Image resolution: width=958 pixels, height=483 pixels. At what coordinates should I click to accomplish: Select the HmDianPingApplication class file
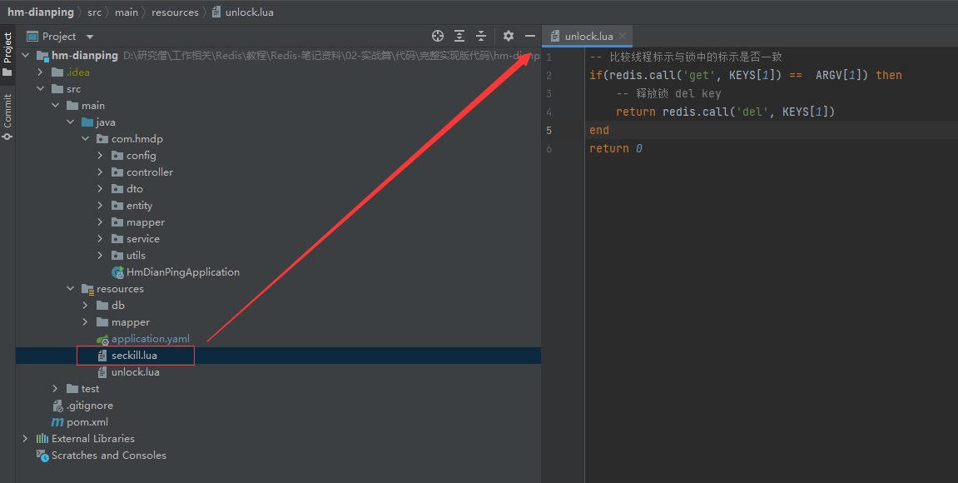point(182,272)
